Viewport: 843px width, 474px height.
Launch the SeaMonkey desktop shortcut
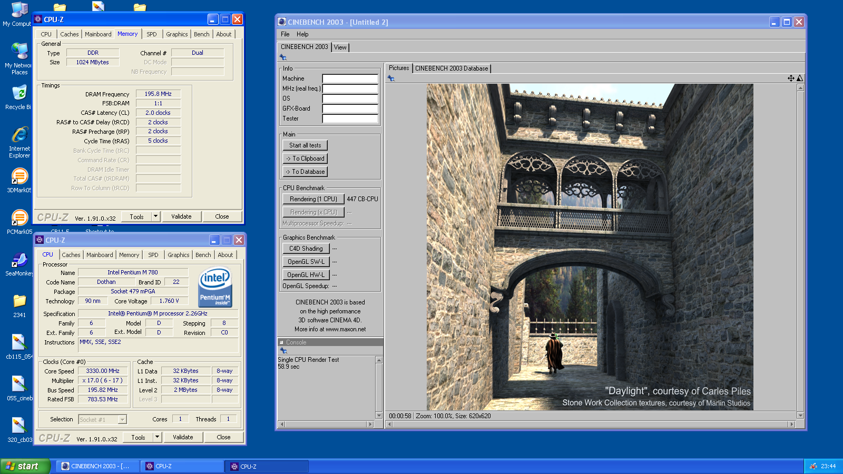(x=19, y=260)
